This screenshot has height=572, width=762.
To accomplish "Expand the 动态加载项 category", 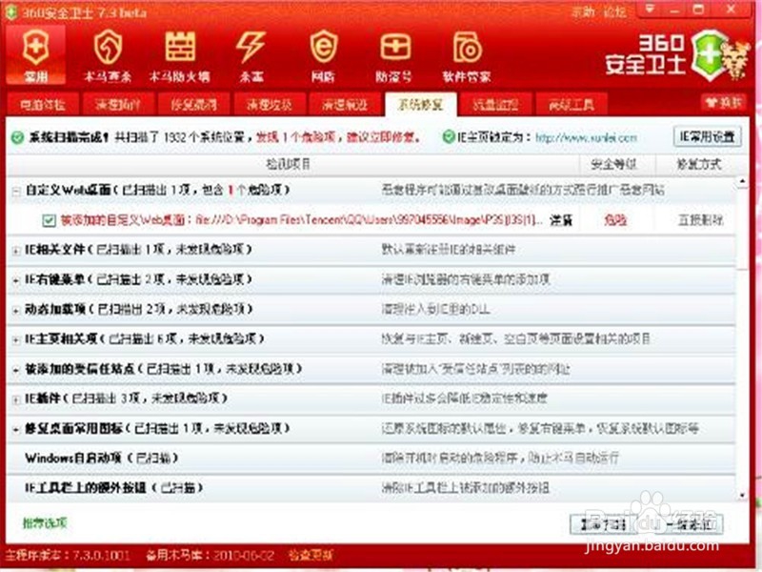I will click(x=16, y=311).
